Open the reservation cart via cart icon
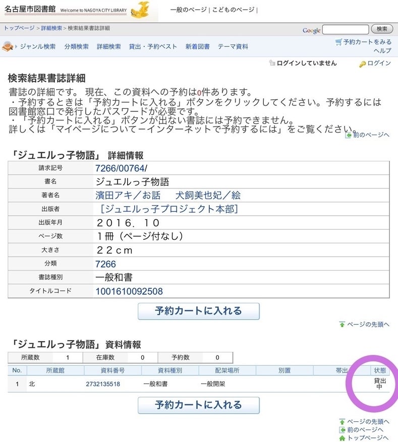The width and height of the screenshot is (398, 442). 338,42
